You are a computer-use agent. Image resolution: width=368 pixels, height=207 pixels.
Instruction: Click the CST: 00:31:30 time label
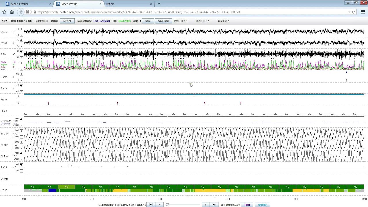106,205
